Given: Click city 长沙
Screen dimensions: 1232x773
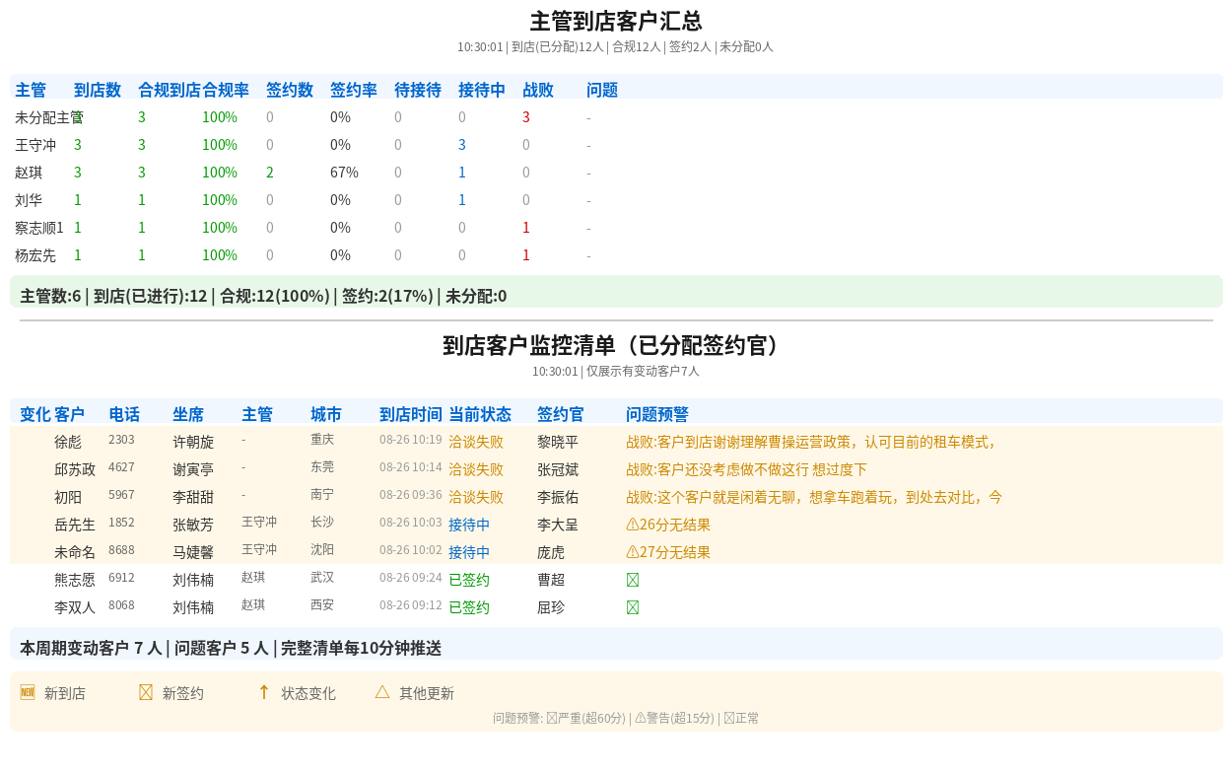Looking at the screenshot, I should click(322, 522).
